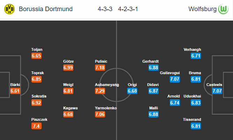Click player name Götze
The height and width of the screenshot is (140, 233).
point(68,61)
